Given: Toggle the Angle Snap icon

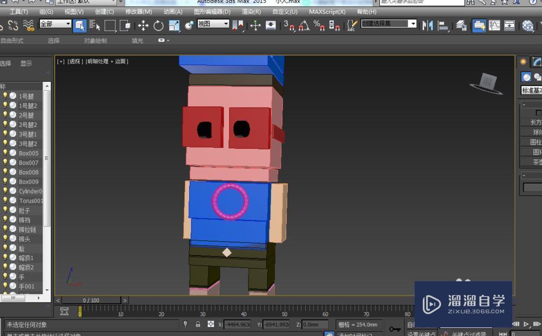Looking at the screenshot, I should pos(304,25).
